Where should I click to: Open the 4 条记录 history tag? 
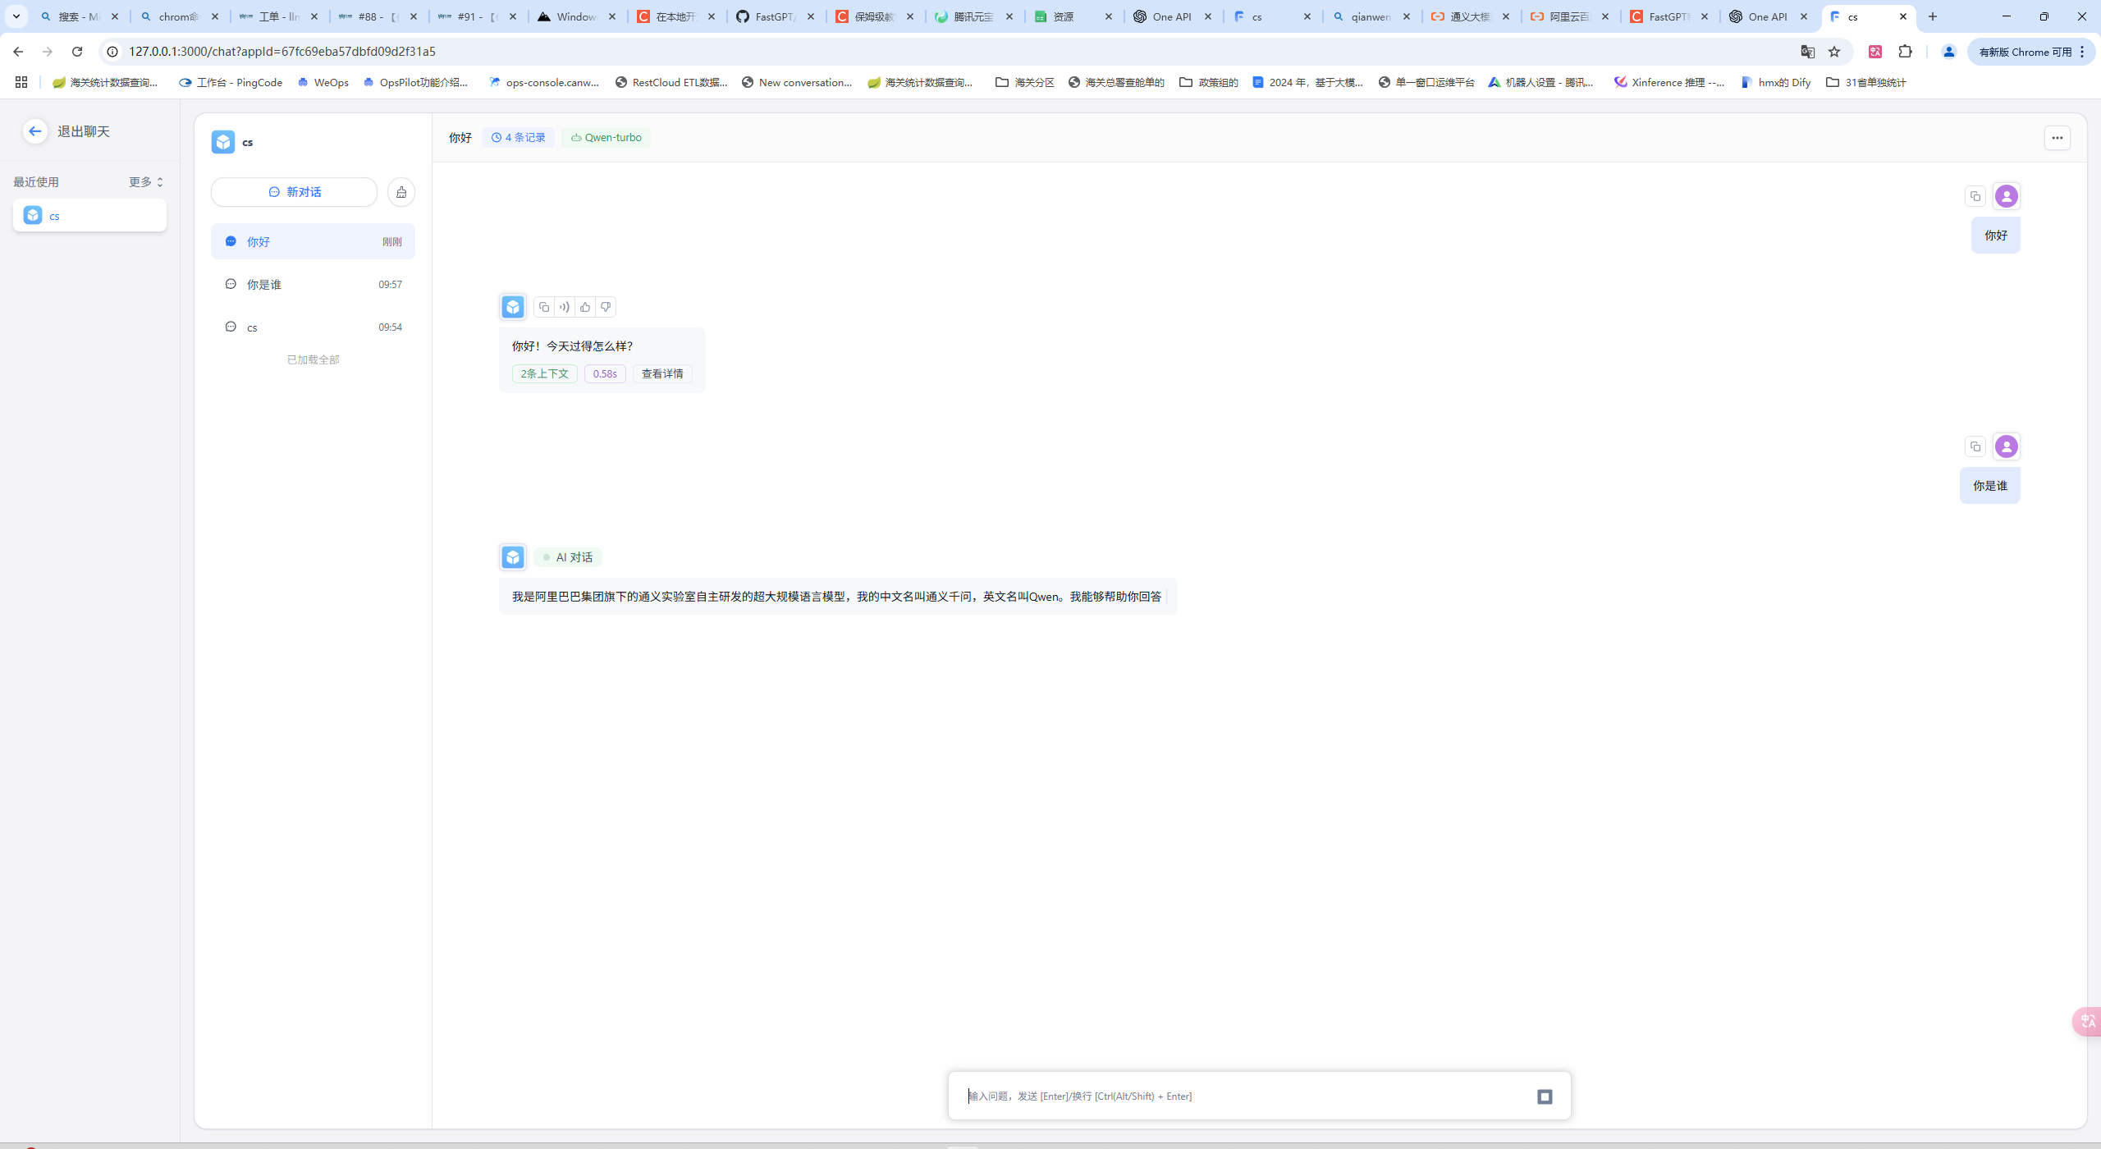(x=518, y=138)
